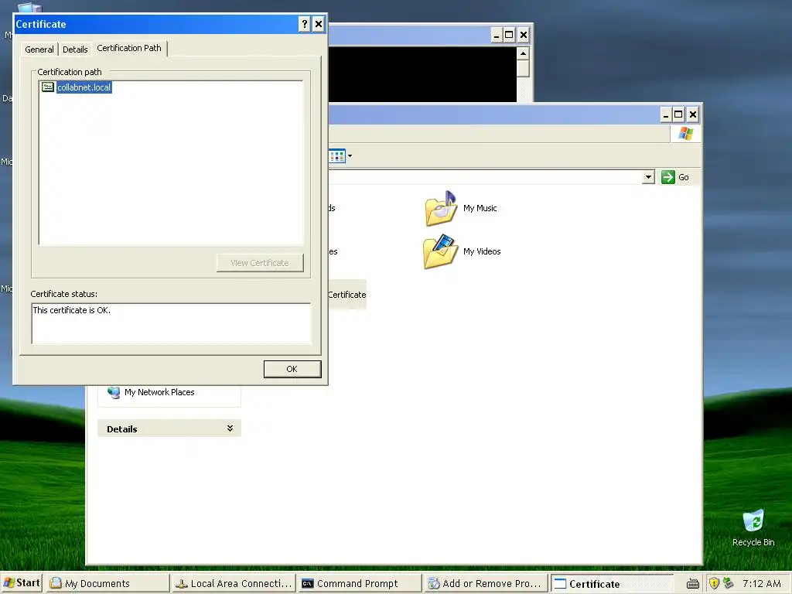Open the address bar dropdown in My Documents
Viewport: 792px width, 594px height.
649,177
